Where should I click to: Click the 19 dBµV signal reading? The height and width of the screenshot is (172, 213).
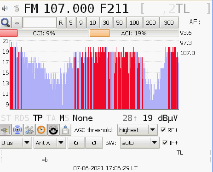click(x=160, y=118)
